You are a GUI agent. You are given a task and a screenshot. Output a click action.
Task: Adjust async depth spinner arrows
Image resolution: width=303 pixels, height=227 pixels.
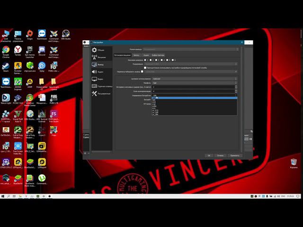pyautogui.click(x=236, y=91)
